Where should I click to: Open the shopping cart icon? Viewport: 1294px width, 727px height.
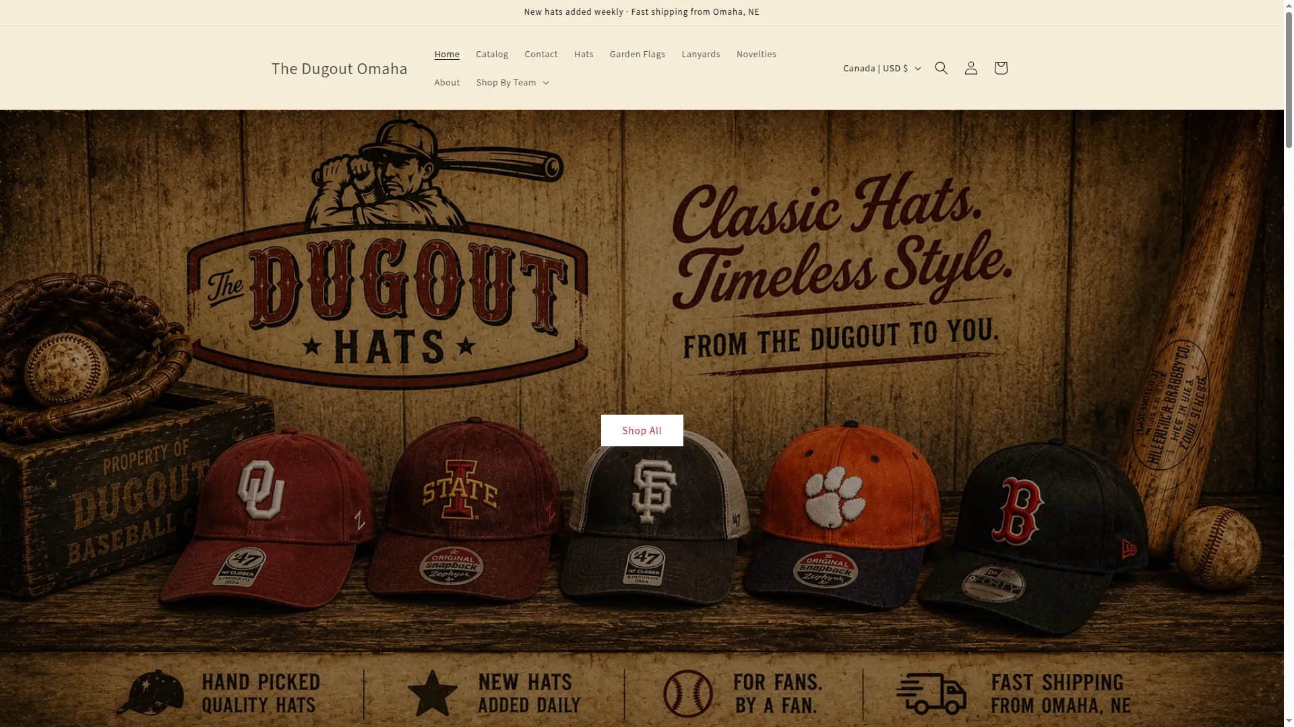coord(1001,68)
